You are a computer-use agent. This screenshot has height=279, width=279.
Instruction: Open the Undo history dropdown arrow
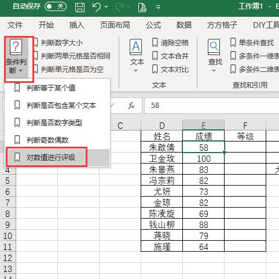pos(106,7)
